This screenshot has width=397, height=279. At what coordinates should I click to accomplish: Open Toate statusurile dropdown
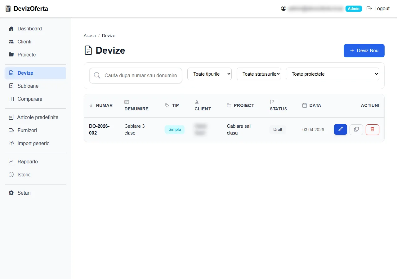[259, 74]
